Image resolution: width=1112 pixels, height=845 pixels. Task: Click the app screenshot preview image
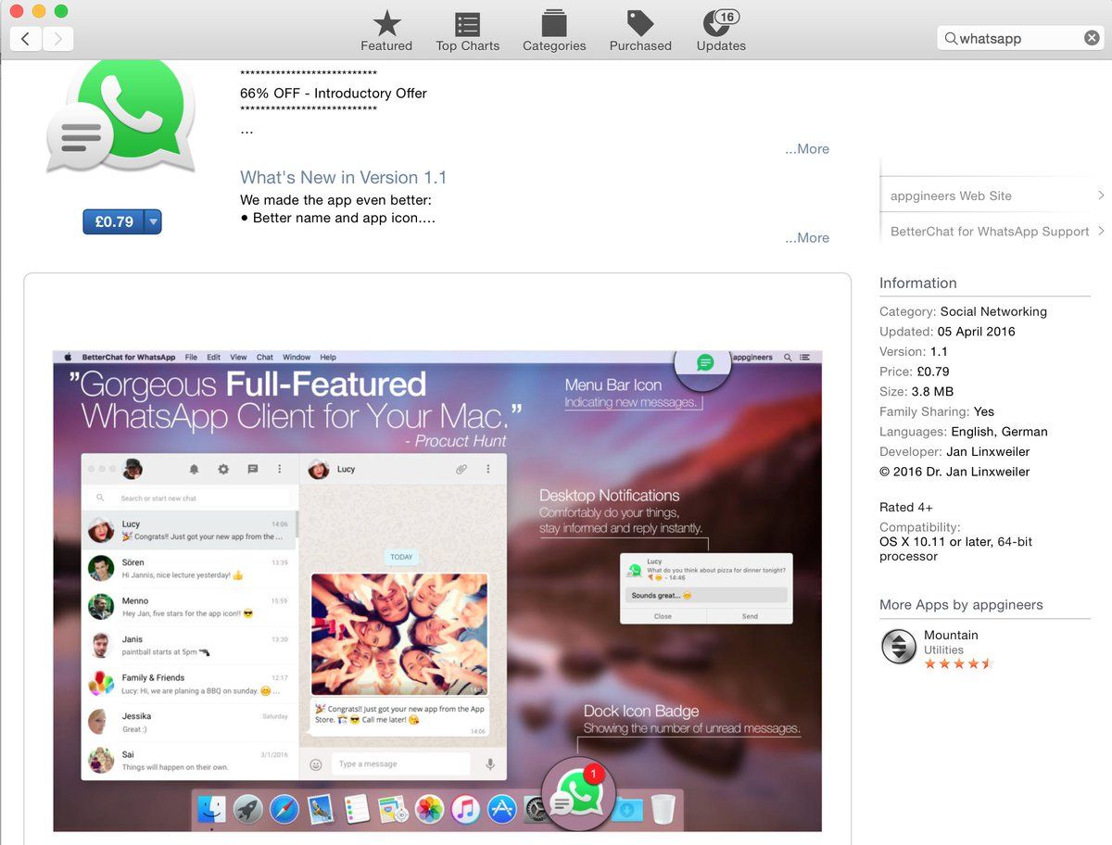tap(437, 590)
